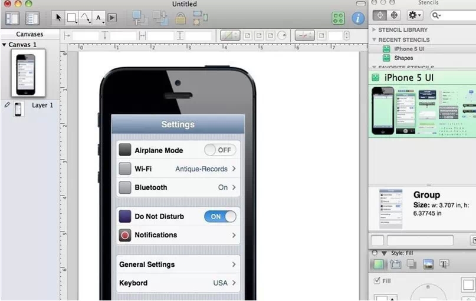The width and height of the screenshot is (476, 301).
Task: Click the Send to Back icon
Action: click(160, 18)
